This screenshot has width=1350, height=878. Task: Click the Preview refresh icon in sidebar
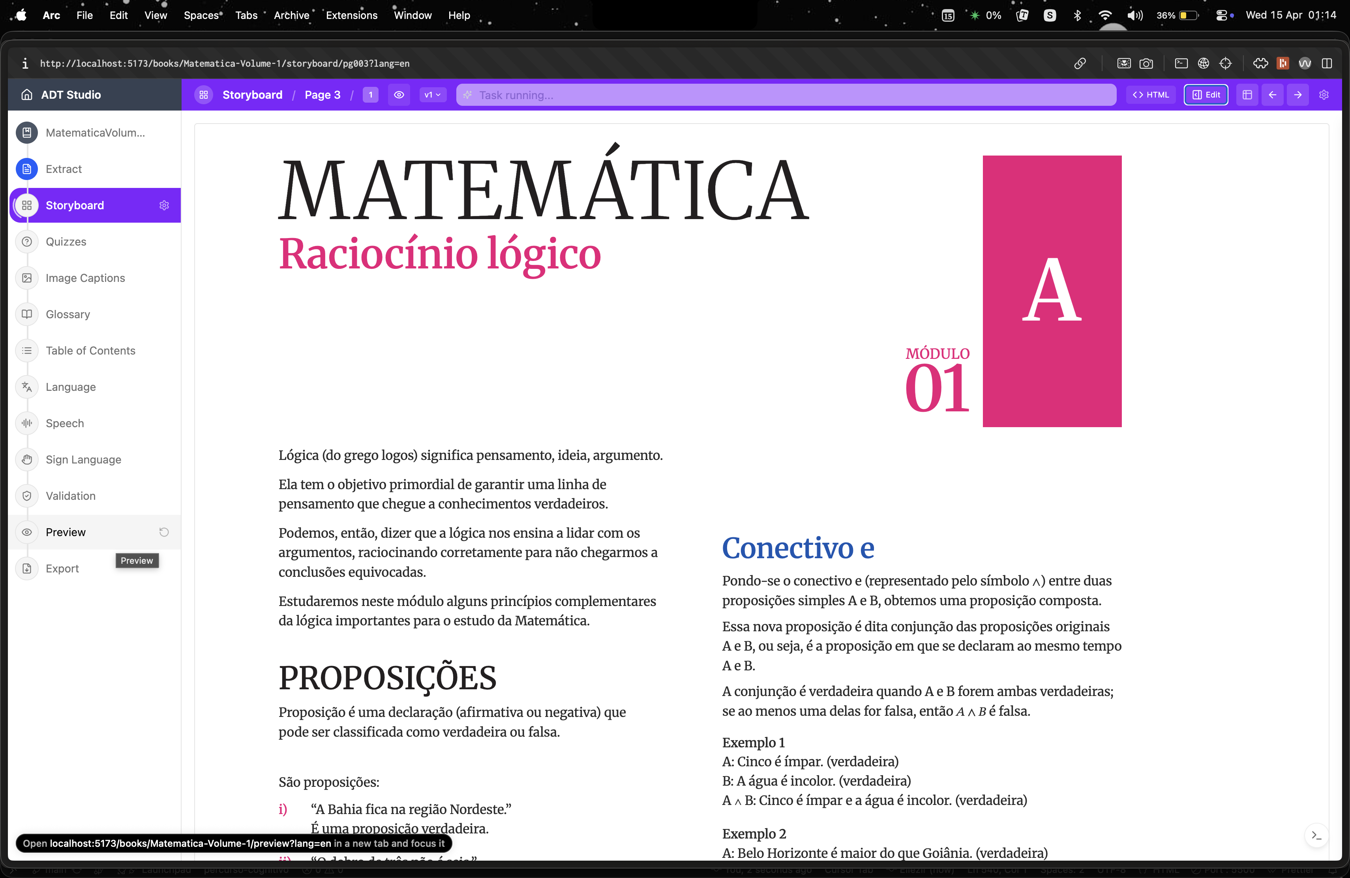pyautogui.click(x=164, y=532)
